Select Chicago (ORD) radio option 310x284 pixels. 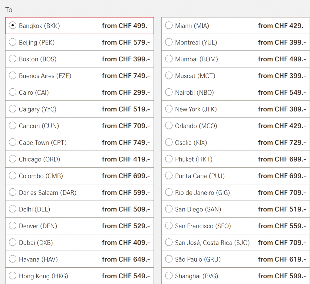13,159
